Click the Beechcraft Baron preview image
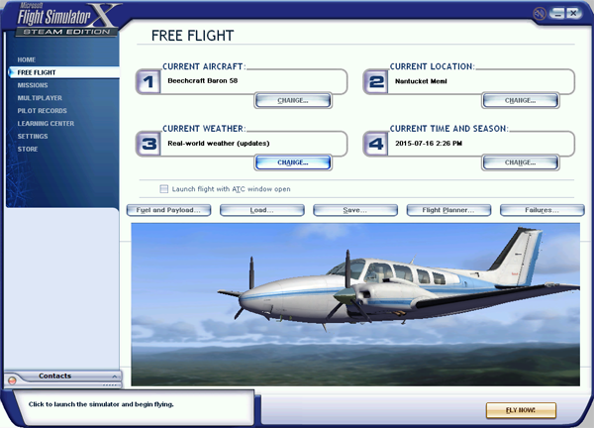 pos(355,304)
